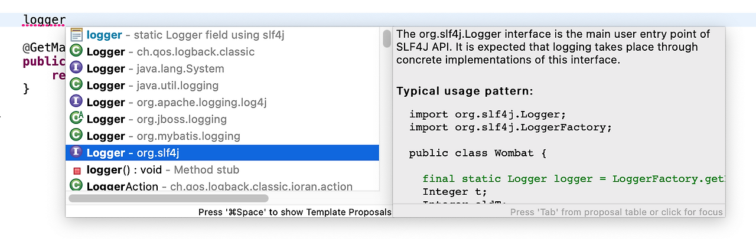Click the template icon beside static Logger field
Viewport: 756px width, 239px height.
76,35
